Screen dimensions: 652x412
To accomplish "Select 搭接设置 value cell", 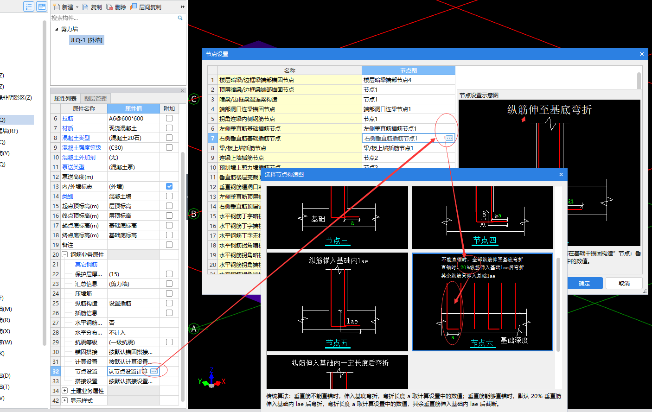I will 134,381.
